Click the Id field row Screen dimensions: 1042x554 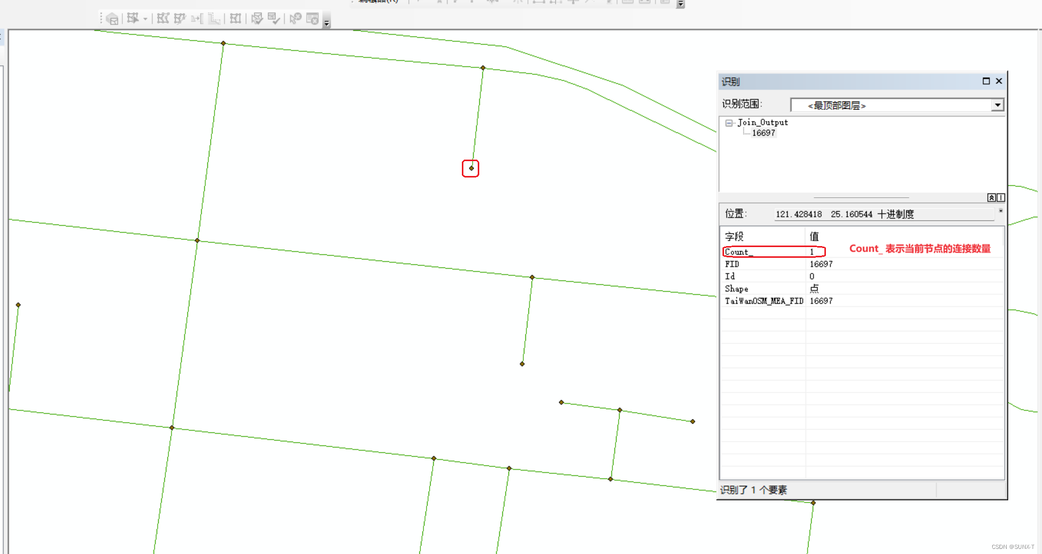click(x=862, y=276)
